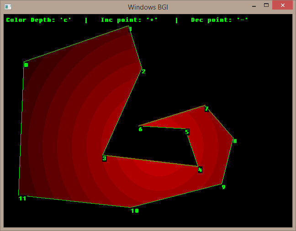Click the "Dec point: '-'" label
The width and height of the screenshot is (296, 231).
220,20
